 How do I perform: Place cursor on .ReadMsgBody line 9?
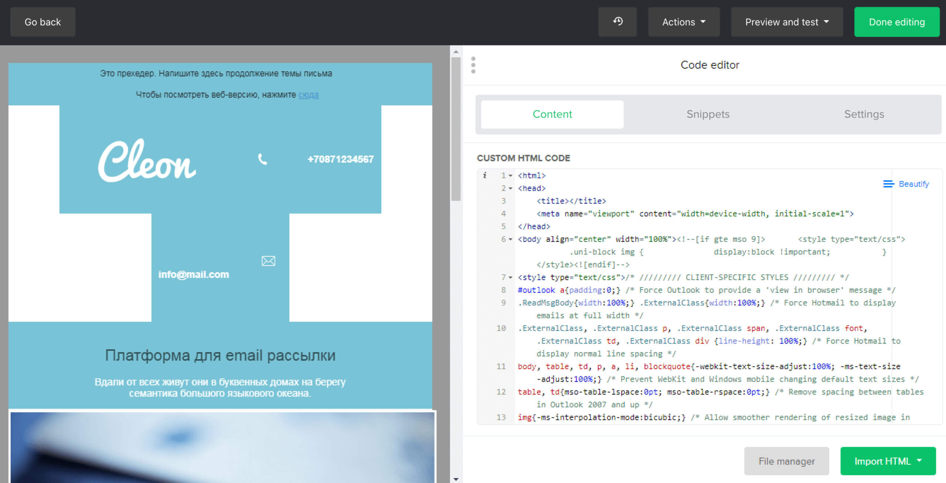707,309
